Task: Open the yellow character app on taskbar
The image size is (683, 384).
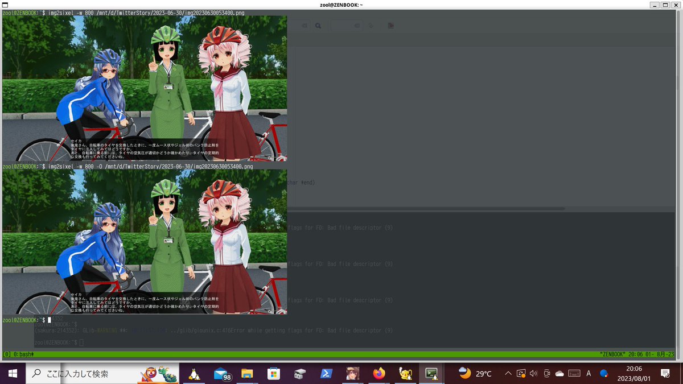Action: click(x=405, y=374)
